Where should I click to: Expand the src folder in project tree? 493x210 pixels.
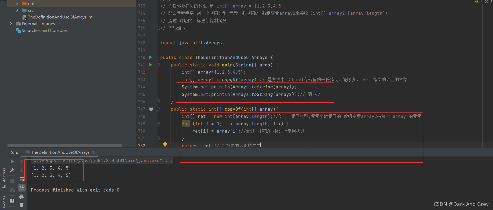[x=17, y=10]
